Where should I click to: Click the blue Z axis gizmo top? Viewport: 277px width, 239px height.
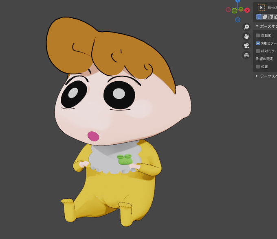[237, 1]
